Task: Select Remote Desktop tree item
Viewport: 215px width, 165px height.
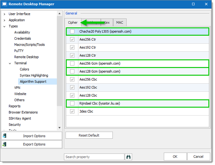Action: (x=26, y=57)
